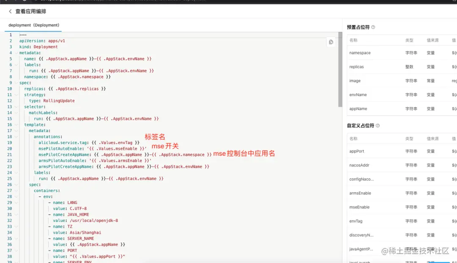Place cursor on 'type: RollingUpdate' line
The image size is (457, 263).
(52, 101)
